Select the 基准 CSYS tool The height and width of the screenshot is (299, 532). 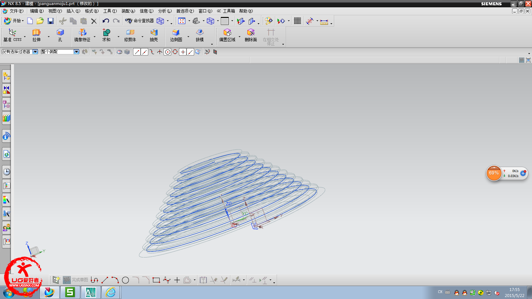click(13, 35)
